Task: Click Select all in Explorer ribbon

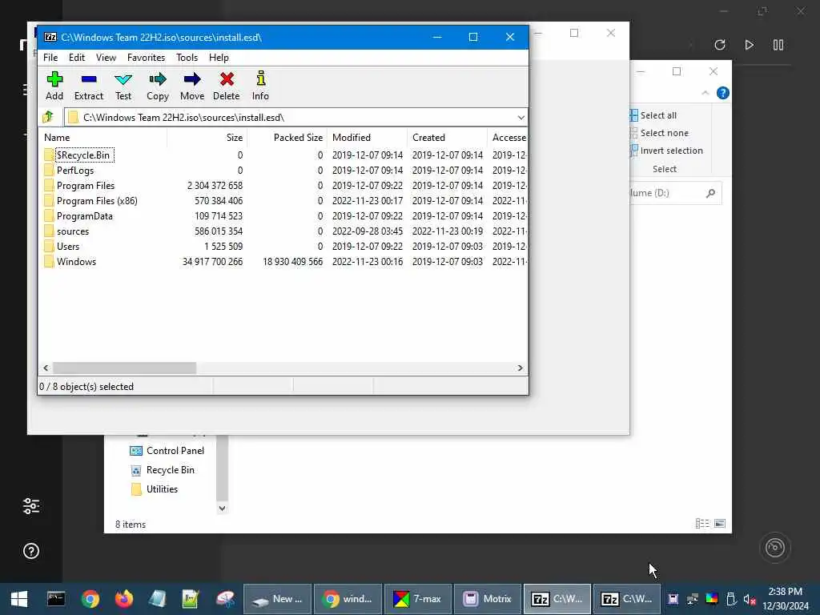Action: coord(653,115)
